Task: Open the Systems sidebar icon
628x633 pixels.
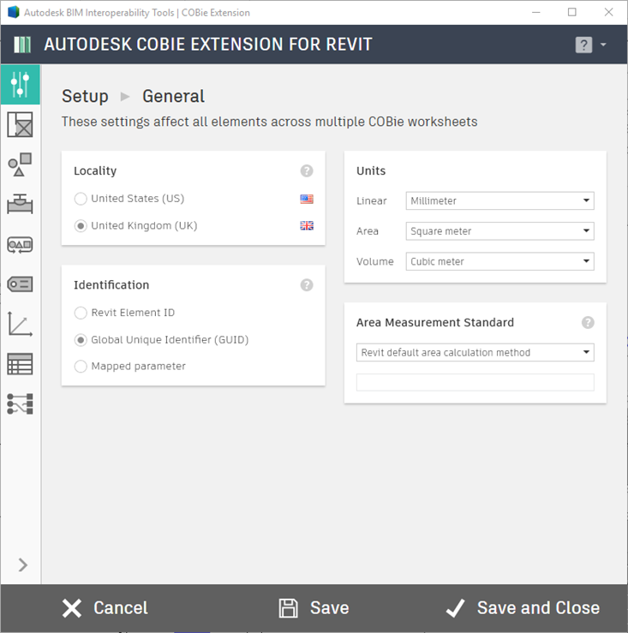Action: pyautogui.click(x=21, y=245)
